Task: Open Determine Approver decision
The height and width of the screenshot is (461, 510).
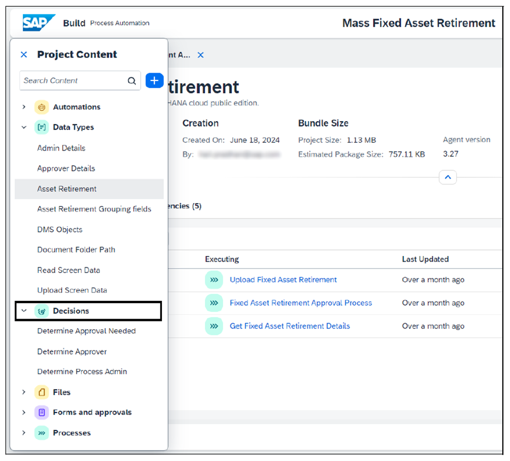Action: (x=72, y=352)
